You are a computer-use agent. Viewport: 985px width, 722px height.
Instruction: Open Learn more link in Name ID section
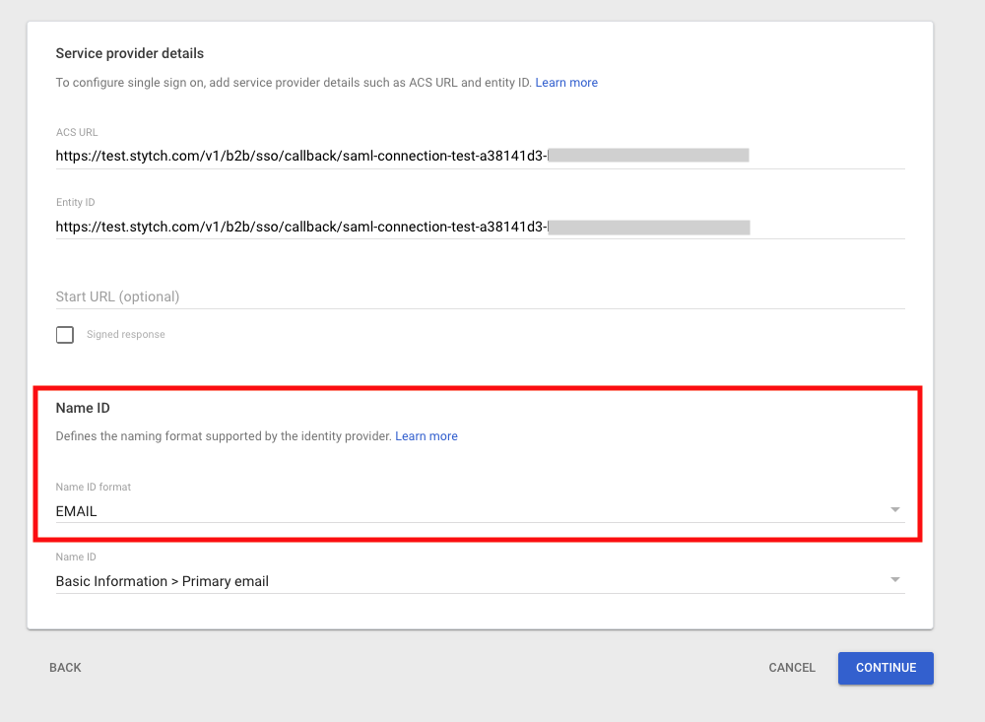tap(427, 435)
